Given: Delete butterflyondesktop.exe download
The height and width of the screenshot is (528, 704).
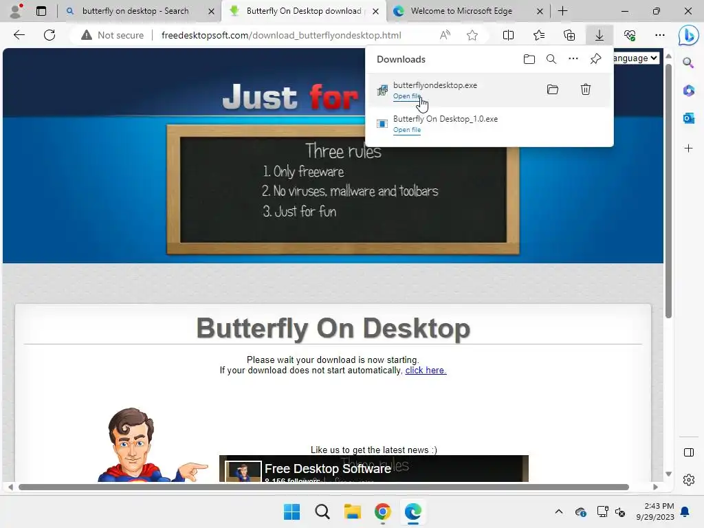Looking at the screenshot, I should pos(586,89).
